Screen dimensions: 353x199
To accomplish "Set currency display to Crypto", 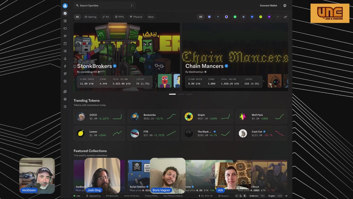I will 272,196.
